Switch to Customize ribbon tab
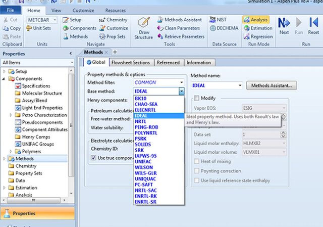This screenshot has height=227, width=323. tap(83, 10)
